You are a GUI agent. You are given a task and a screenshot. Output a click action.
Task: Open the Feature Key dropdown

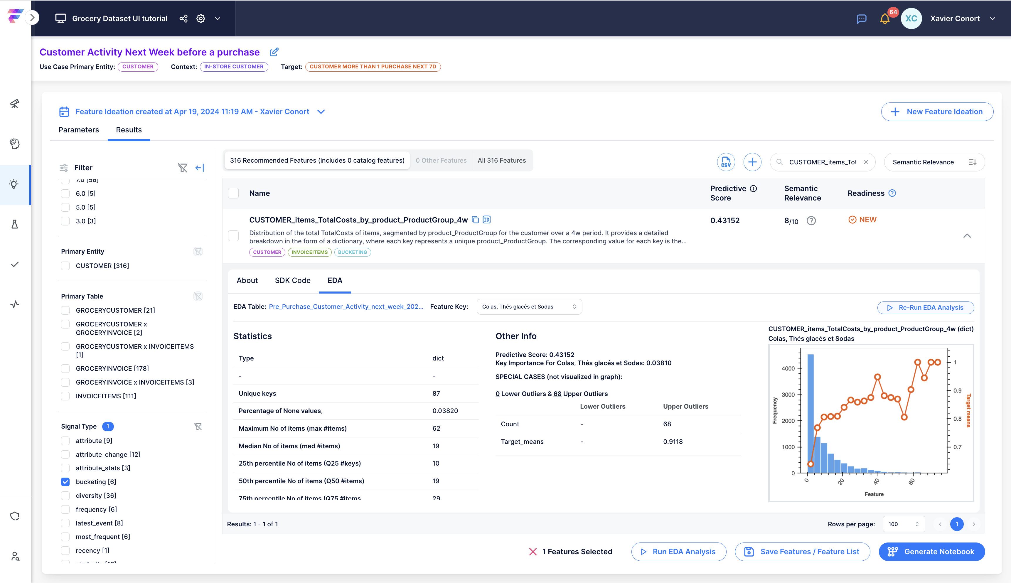(529, 307)
